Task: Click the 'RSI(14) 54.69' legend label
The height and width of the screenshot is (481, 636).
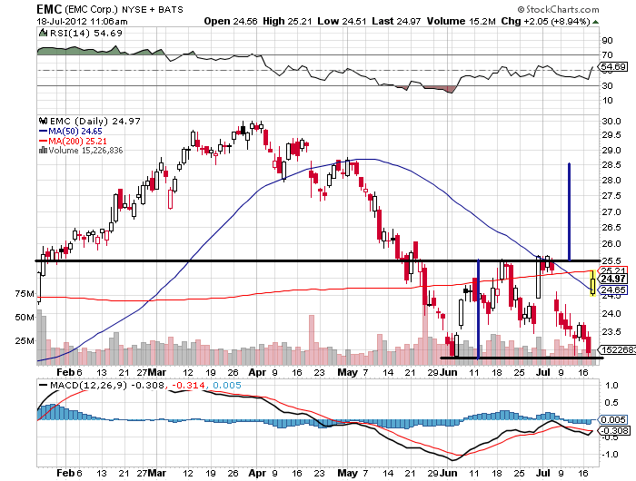Action: [x=86, y=34]
